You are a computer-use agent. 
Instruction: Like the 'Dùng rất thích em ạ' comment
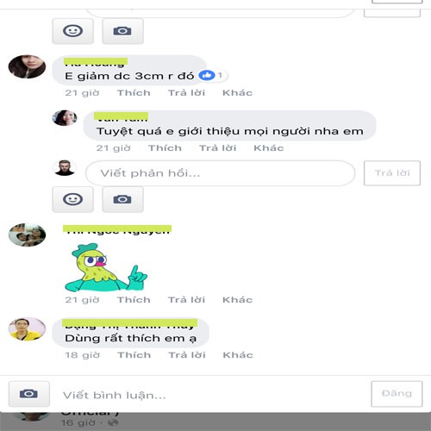coord(134,355)
